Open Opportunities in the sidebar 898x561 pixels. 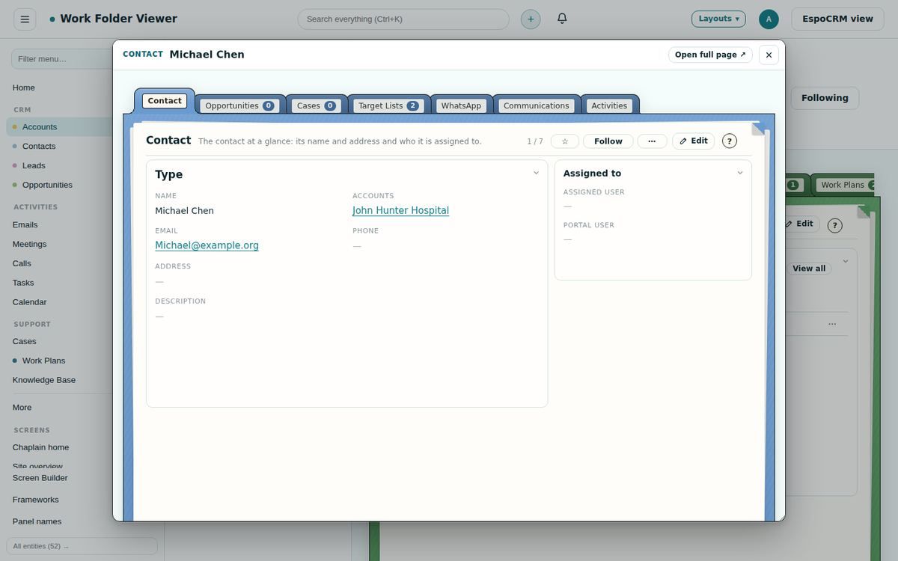click(47, 185)
